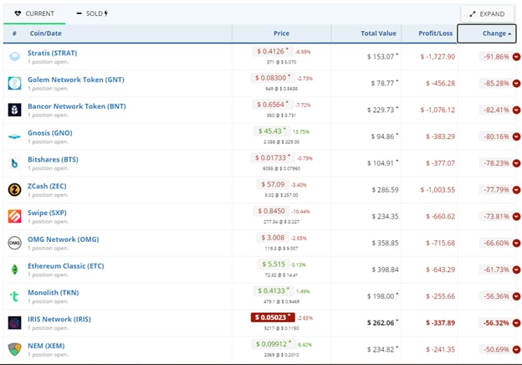Open the Gnosis (GNO) coin link
522x365 pixels.
pyautogui.click(x=50, y=133)
